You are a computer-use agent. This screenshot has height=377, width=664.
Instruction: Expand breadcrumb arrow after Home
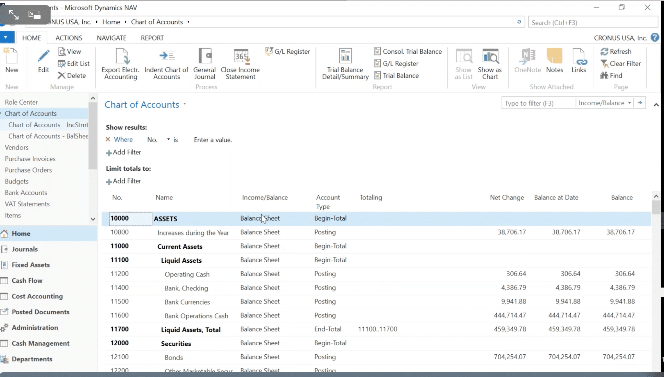[x=125, y=22]
